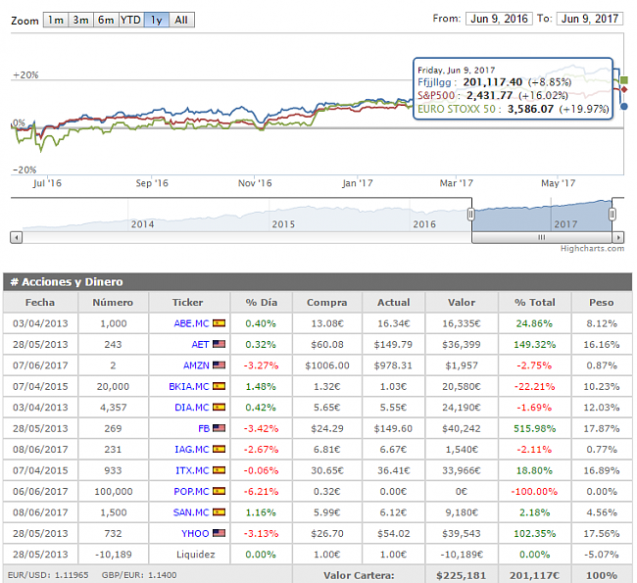637x583 pixels.
Task: Click scrollbar right arrow
Action: [x=618, y=237]
